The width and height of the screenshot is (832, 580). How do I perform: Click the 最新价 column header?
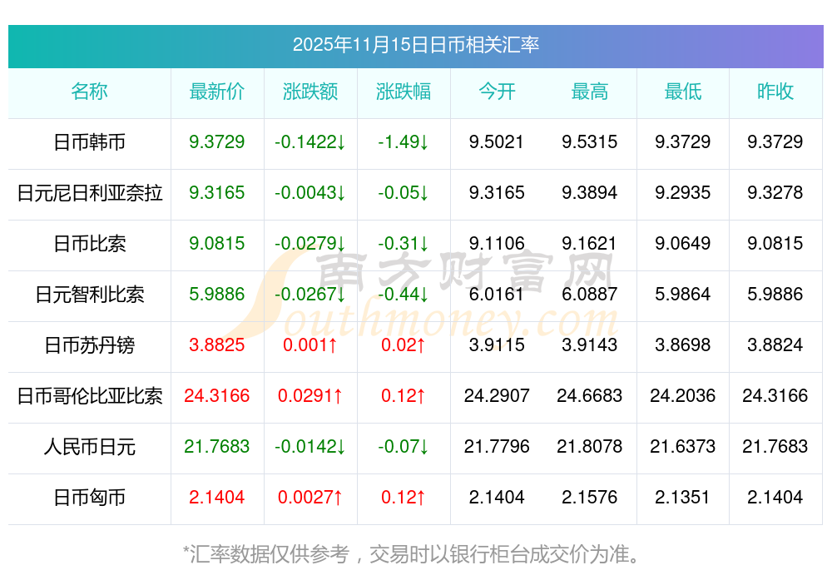pyautogui.click(x=216, y=92)
